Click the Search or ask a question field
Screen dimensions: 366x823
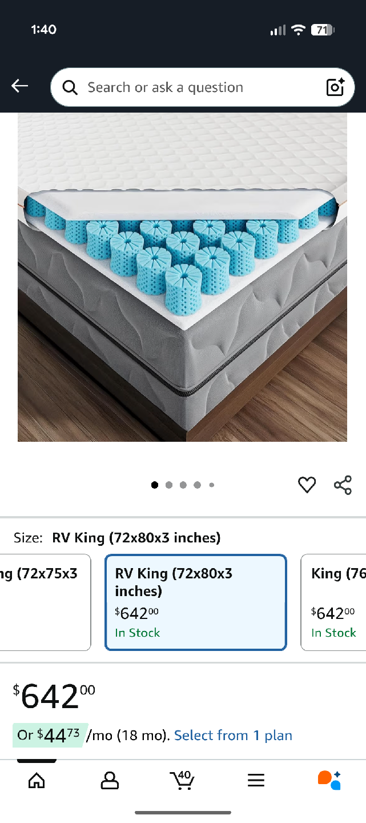tap(203, 87)
